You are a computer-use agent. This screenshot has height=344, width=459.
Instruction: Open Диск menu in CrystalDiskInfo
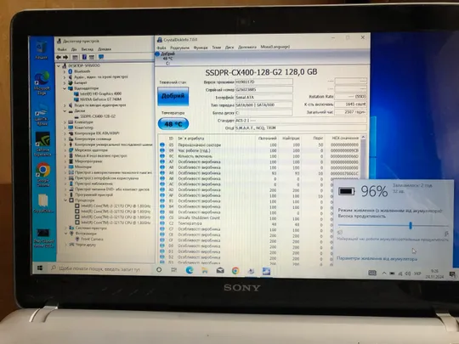[x=229, y=47]
